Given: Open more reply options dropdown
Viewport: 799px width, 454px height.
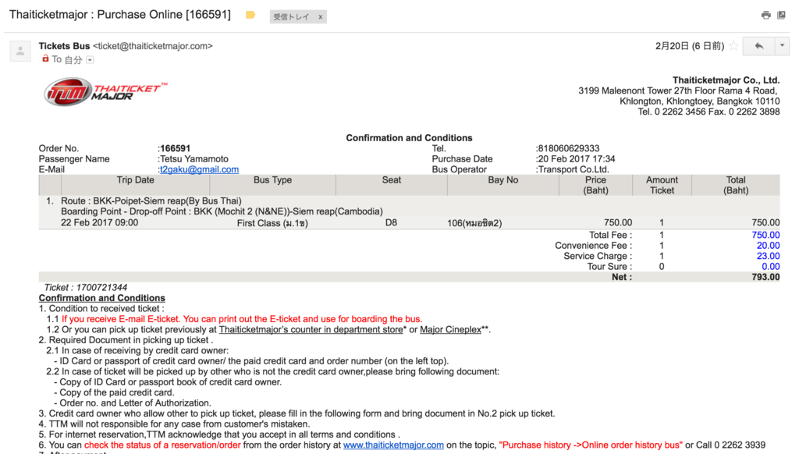Looking at the screenshot, I should 782,46.
